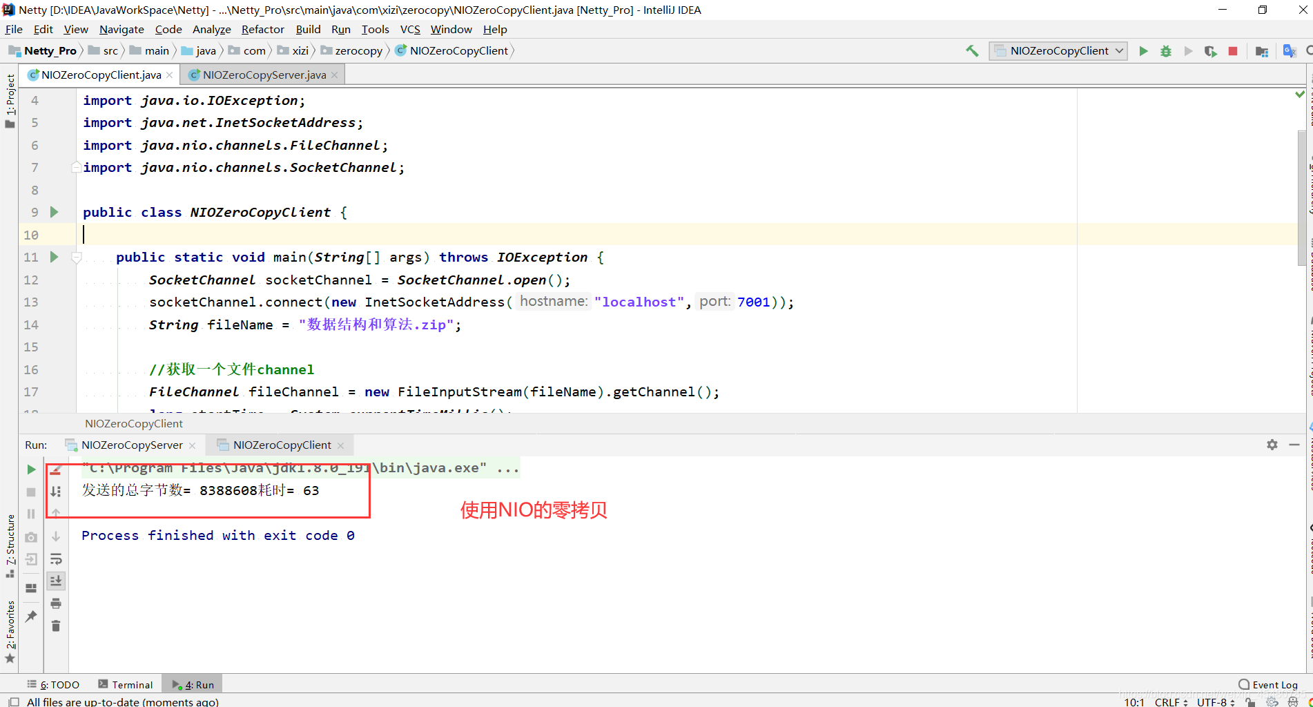Click the Build Project hammer icon
This screenshot has width=1313, height=707.
tap(972, 51)
